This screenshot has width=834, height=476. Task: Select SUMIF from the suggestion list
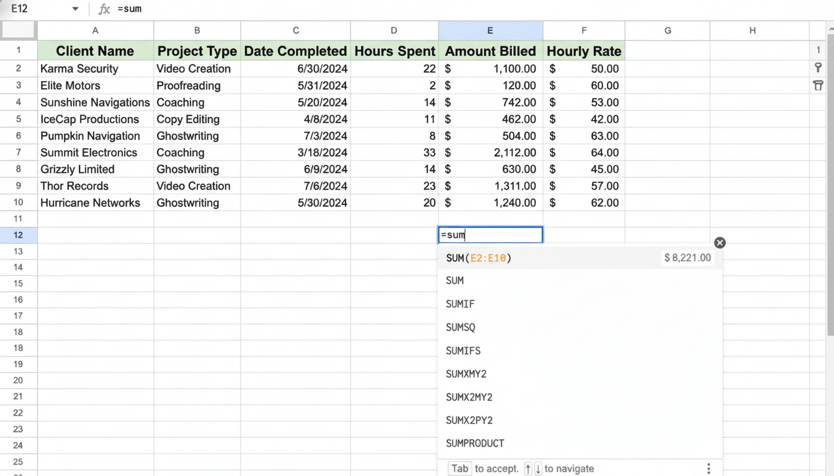pyautogui.click(x=460, y=304)
